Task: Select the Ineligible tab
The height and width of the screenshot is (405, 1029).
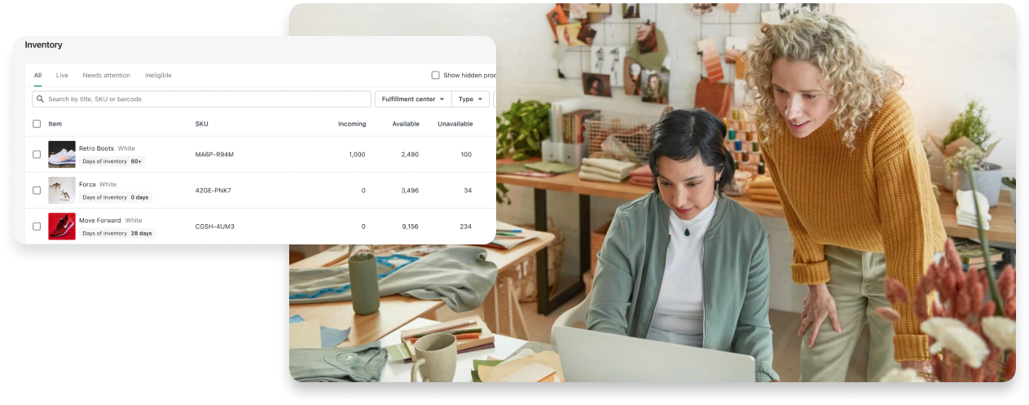Action: (x=158, y=75)
